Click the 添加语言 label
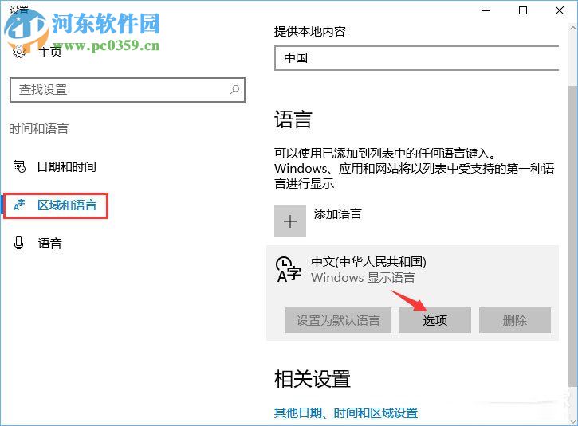This screenshot has height=426, width=578. click(x=338, y=214)
